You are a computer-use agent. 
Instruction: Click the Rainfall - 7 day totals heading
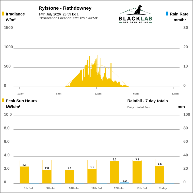pos(148,101)
